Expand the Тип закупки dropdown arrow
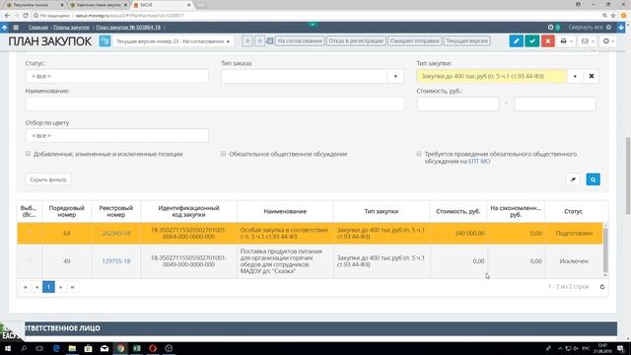The width and height of the screenshot is (631, 355). [575, 76]
